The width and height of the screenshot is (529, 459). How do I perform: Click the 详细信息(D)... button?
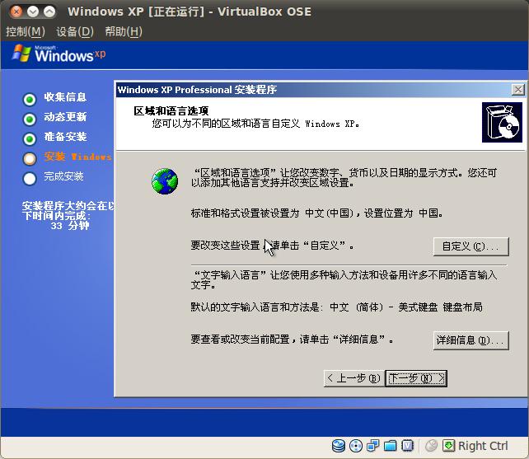pos(470,340)
